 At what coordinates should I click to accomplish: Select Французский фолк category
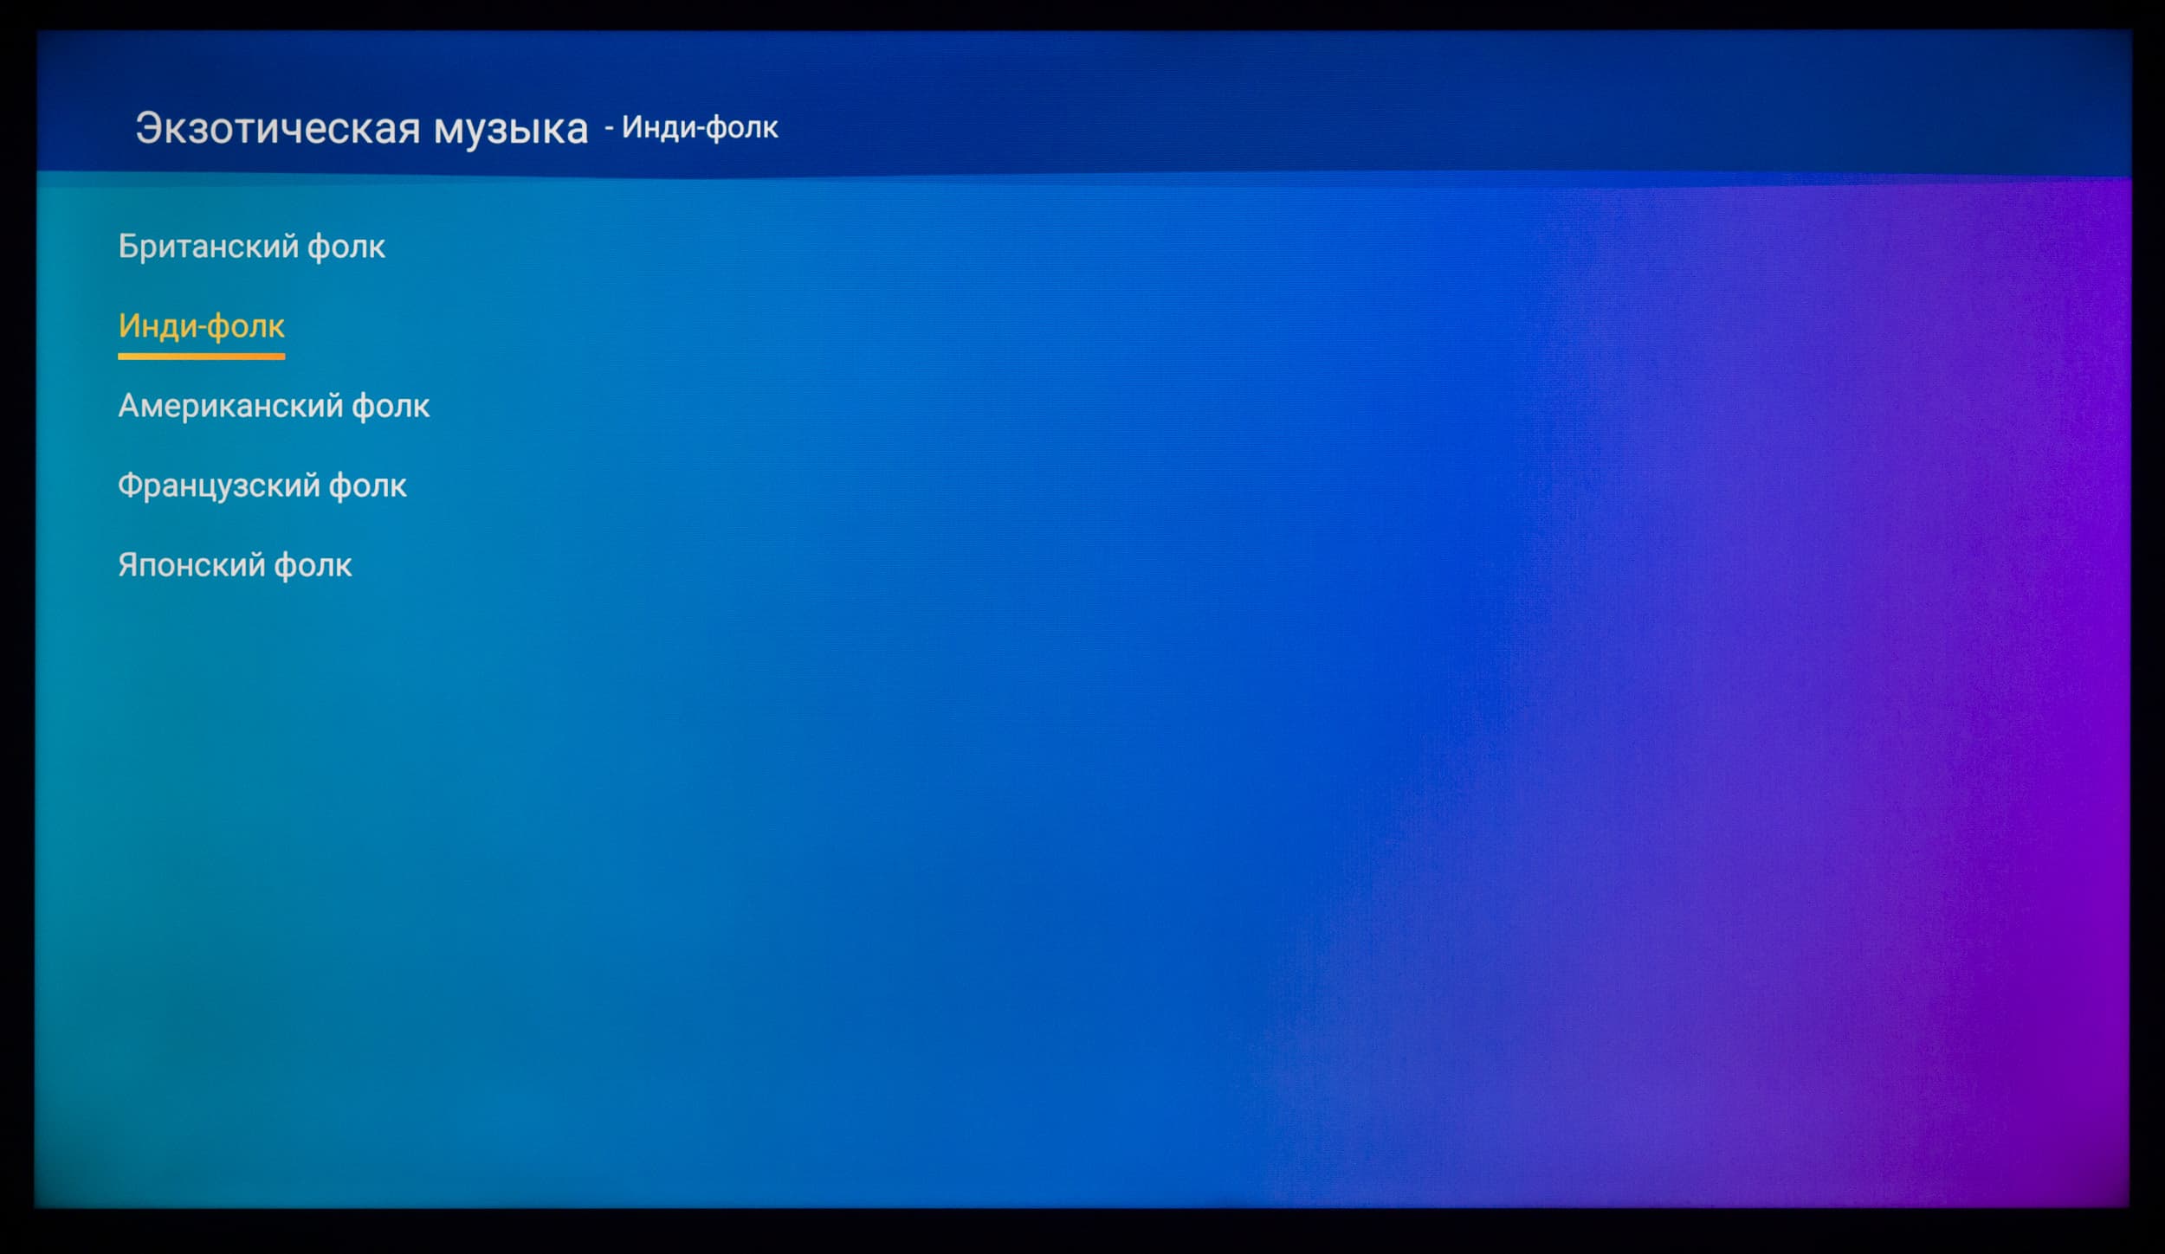point(262,486)
